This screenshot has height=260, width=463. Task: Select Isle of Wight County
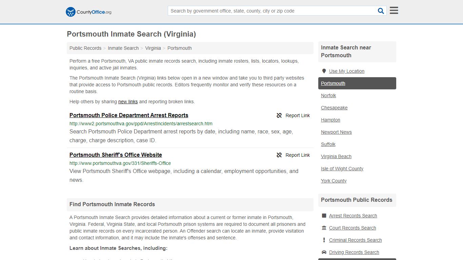pos(342,169)
